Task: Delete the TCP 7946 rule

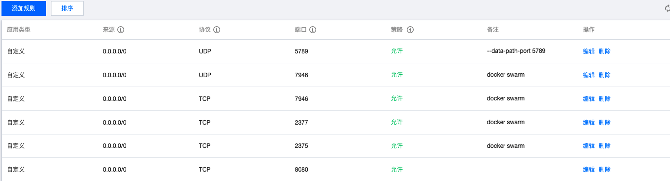Action: [605, 98]
